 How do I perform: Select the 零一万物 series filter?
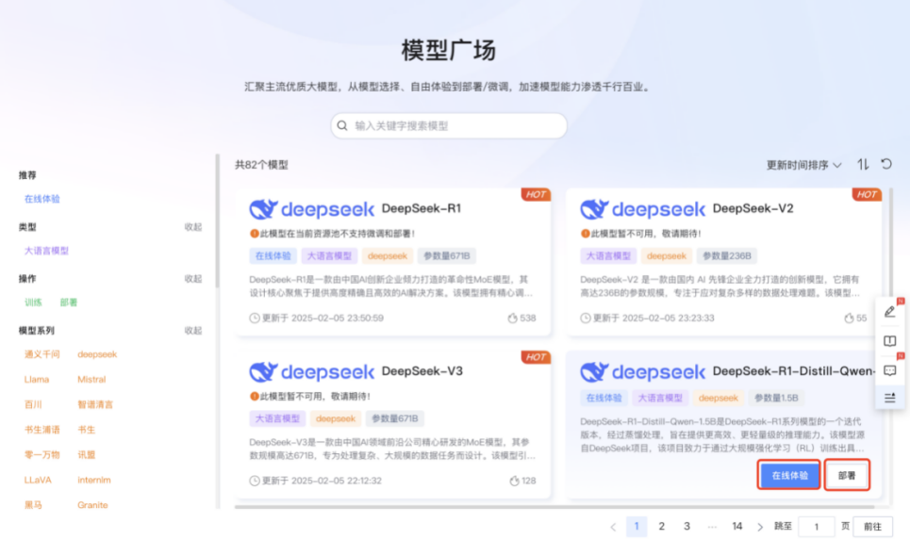[x=41, y=455]
